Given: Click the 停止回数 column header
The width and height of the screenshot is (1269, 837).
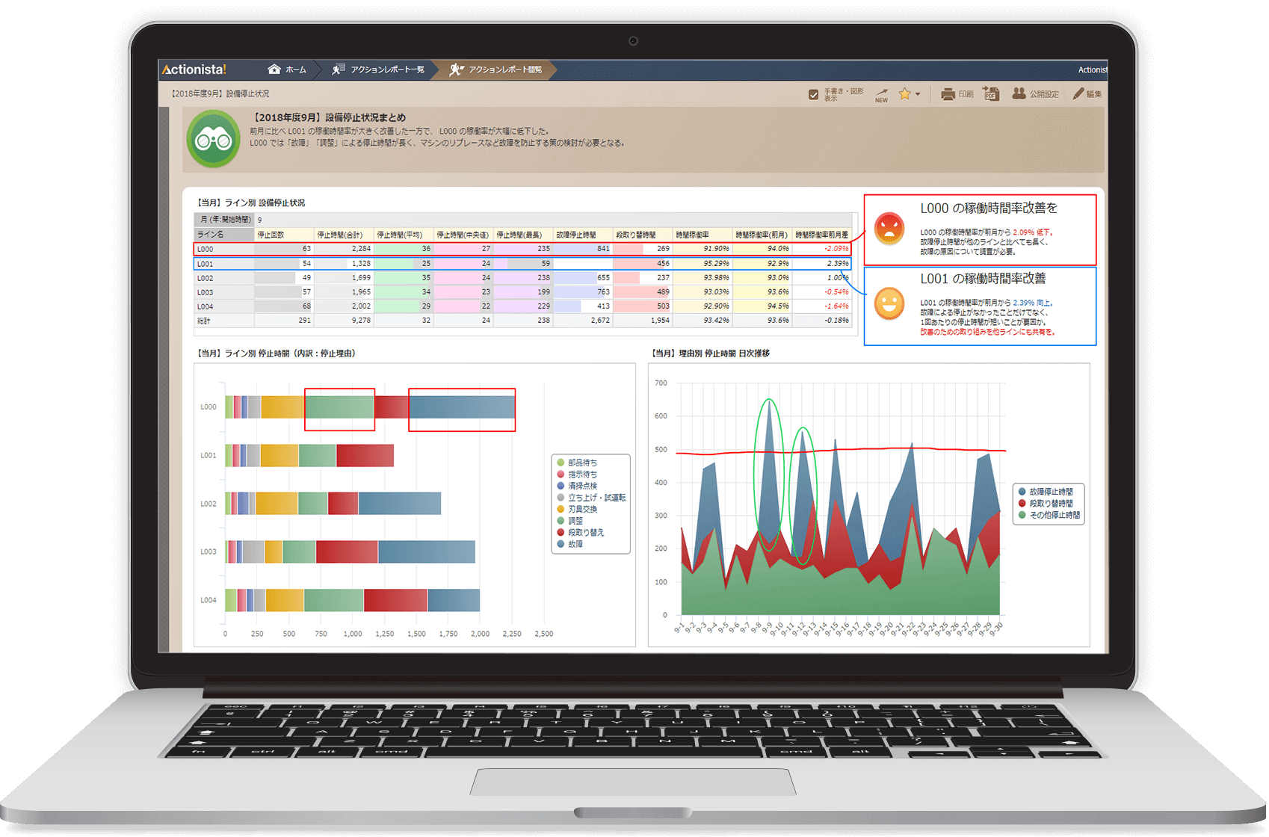Looking at the screenshot, I should coord(283,235).
